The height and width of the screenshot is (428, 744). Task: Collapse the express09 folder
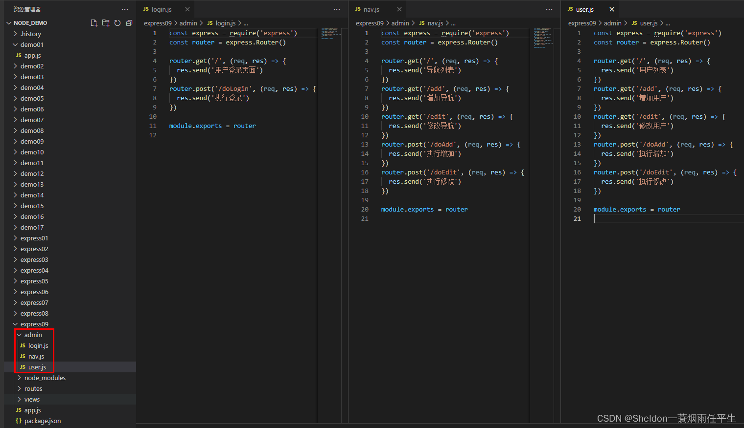click(70, 324)
